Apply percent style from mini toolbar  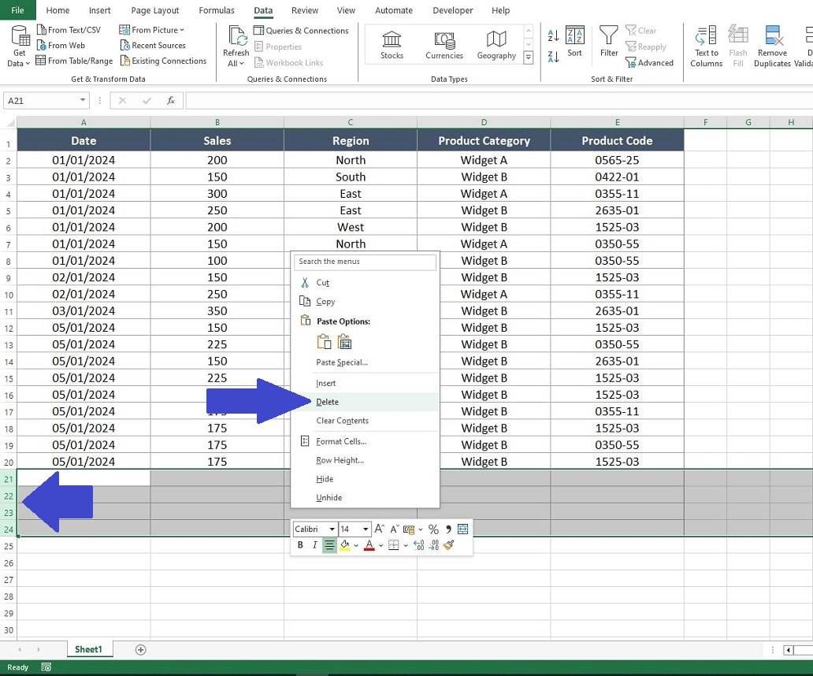(x=432, y=529)
